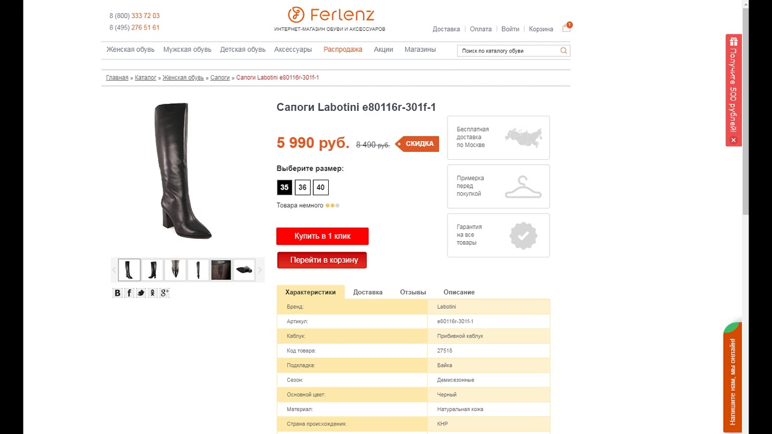Switch to the Доставка product tab
This screenshot has height=434, width=772.
367,292
